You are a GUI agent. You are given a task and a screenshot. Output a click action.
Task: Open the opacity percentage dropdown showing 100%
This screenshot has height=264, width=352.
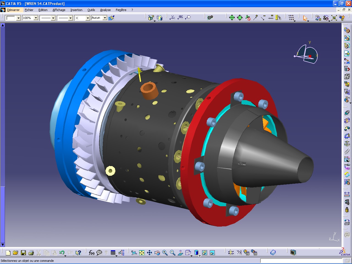pyautogui.click(x=36, y=18)
